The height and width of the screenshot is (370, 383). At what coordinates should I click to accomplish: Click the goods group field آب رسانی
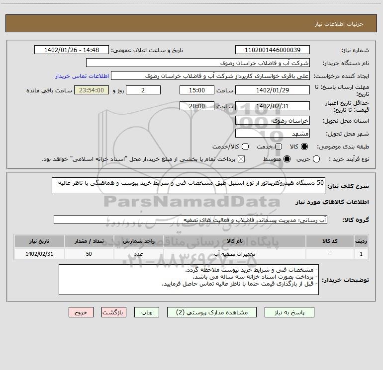(x=191, y=220)
